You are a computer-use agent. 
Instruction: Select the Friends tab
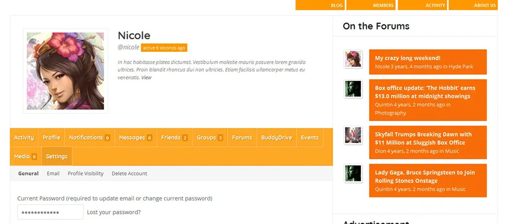click(174, 138)
